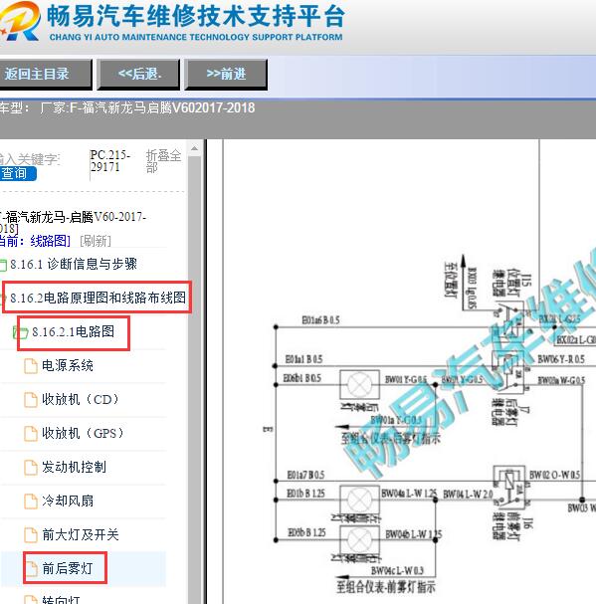Select 前大灯及开关 diagram
The image size is (596, 604).
81,535
